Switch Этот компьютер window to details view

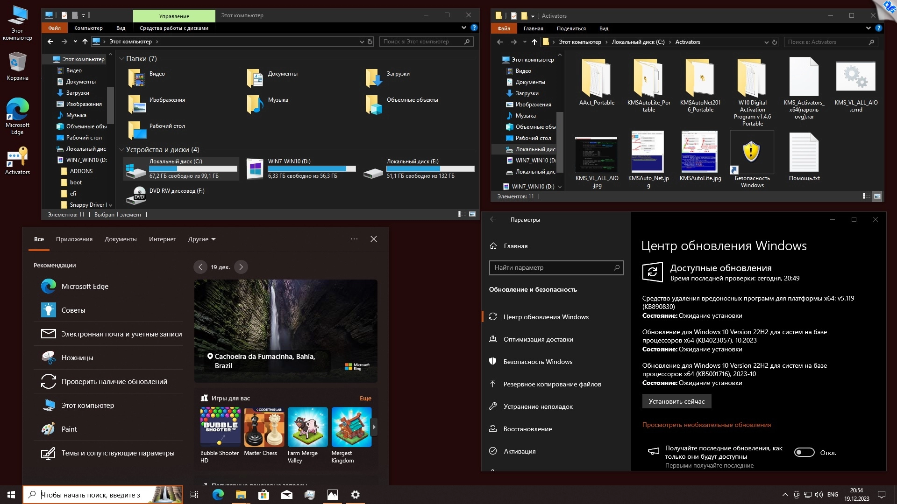coord(462,214)
